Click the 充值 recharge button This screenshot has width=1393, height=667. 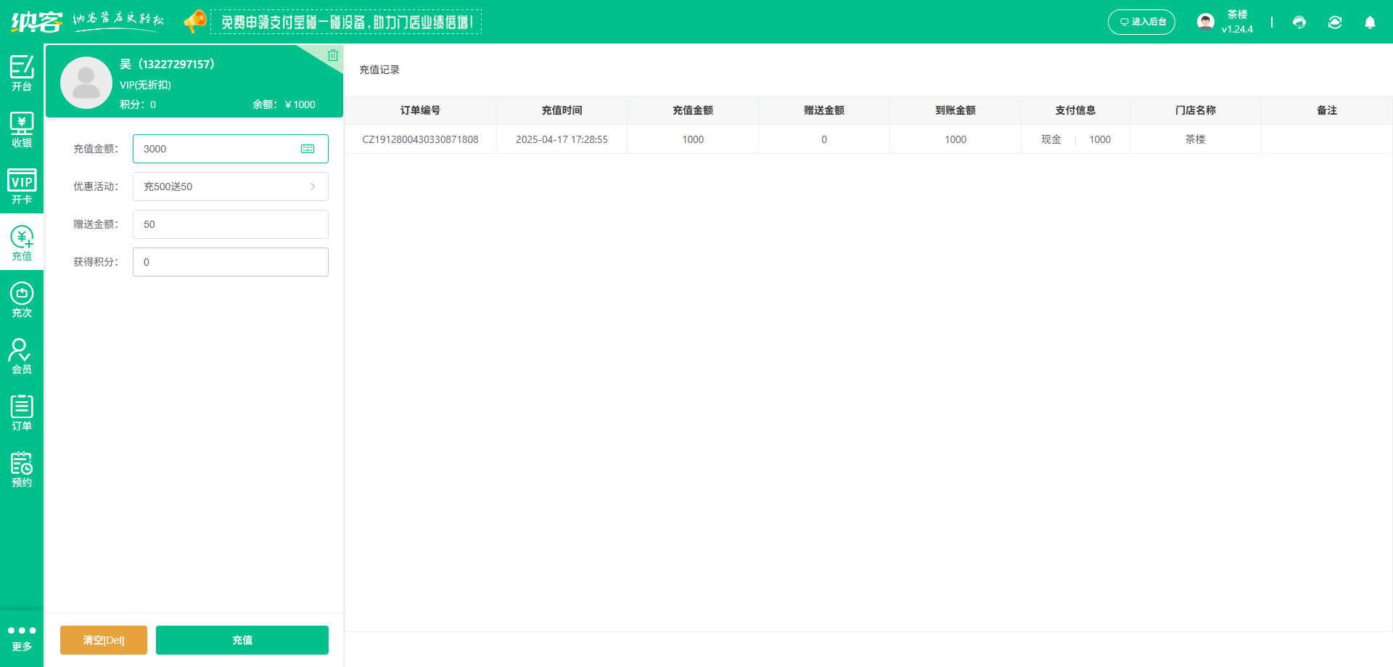click(x=242, y=640)
